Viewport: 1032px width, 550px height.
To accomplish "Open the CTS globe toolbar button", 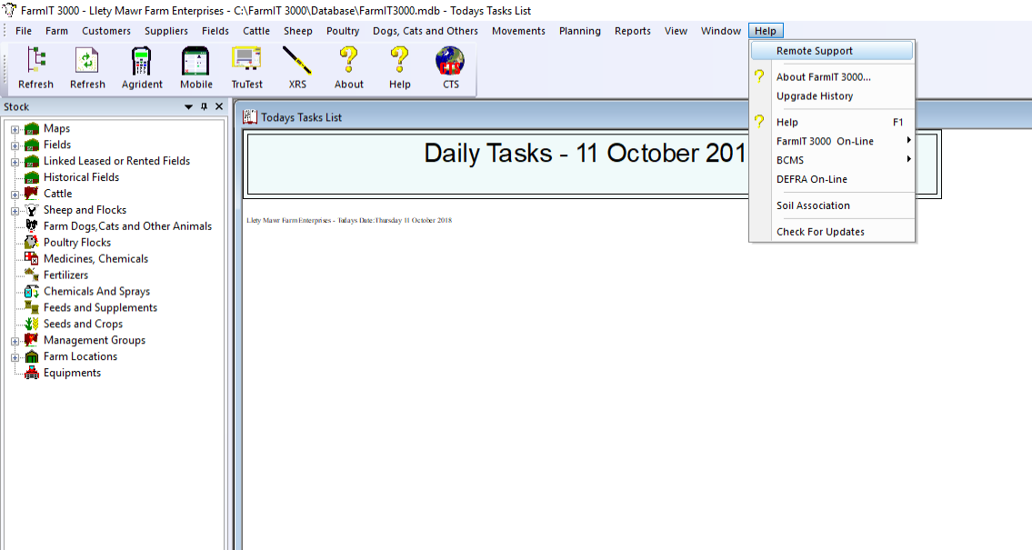I will [x=451, y=68].
